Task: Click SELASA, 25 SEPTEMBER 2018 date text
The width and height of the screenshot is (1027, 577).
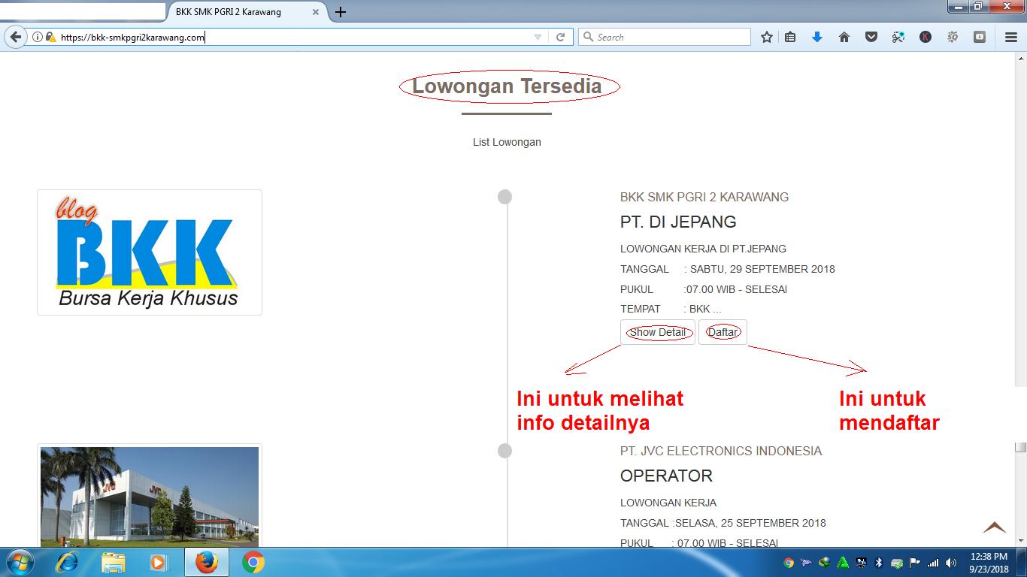Action: [x=750, y=523]
